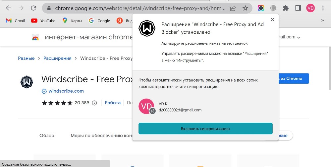Reload the page with the refresh icon

pyautogui.click(x=33, y=8)
